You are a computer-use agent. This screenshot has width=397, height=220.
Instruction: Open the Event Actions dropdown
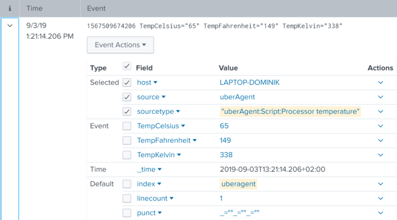pos(120,45)
